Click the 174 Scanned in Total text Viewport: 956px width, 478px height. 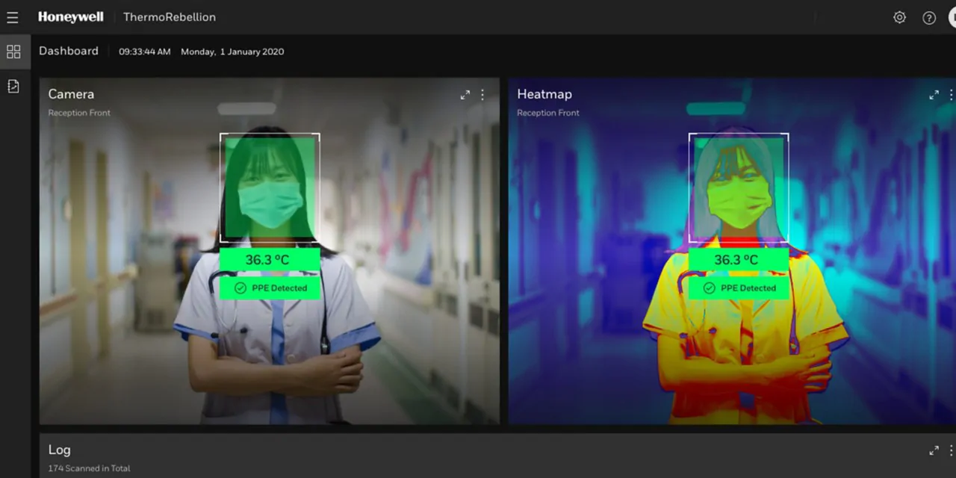89,468
